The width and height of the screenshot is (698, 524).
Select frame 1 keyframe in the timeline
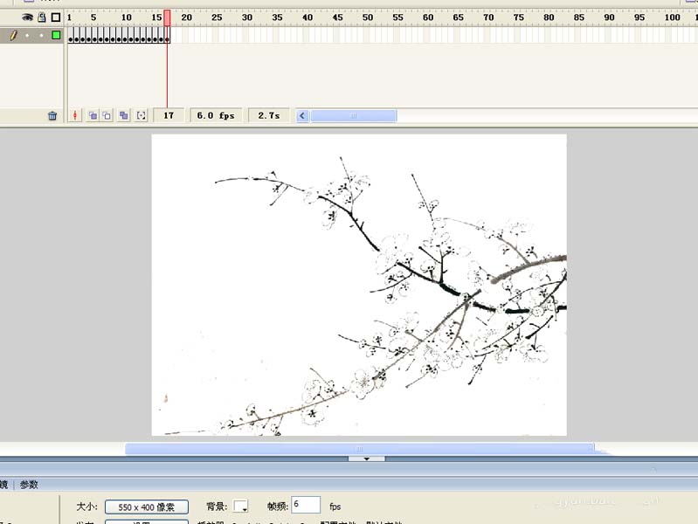click(71, 35)
